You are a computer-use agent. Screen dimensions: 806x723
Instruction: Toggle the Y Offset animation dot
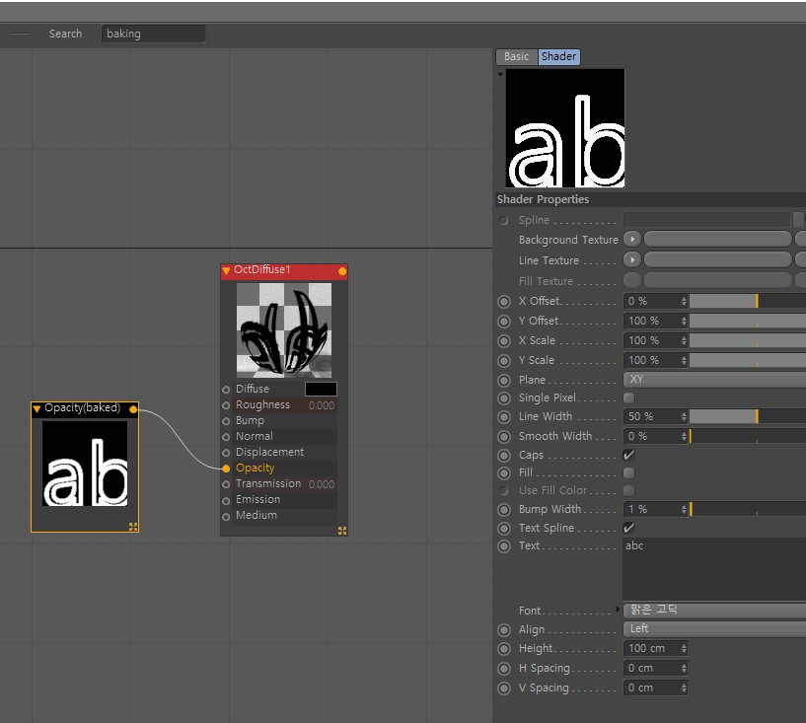click(x=504, y=322)
